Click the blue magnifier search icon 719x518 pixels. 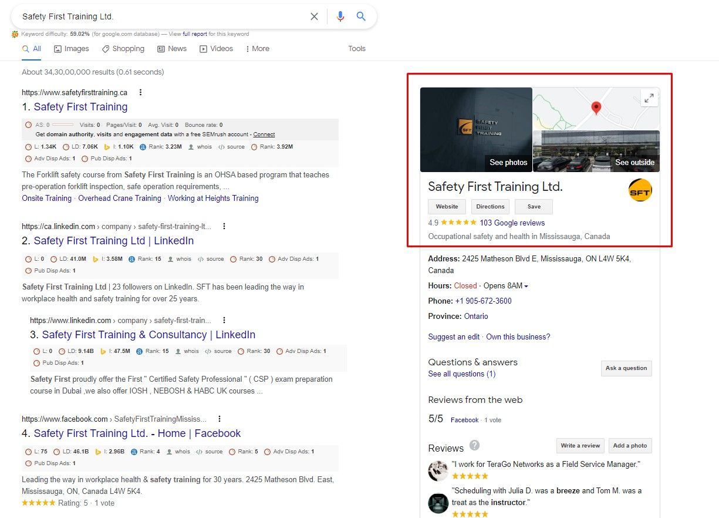362,16
